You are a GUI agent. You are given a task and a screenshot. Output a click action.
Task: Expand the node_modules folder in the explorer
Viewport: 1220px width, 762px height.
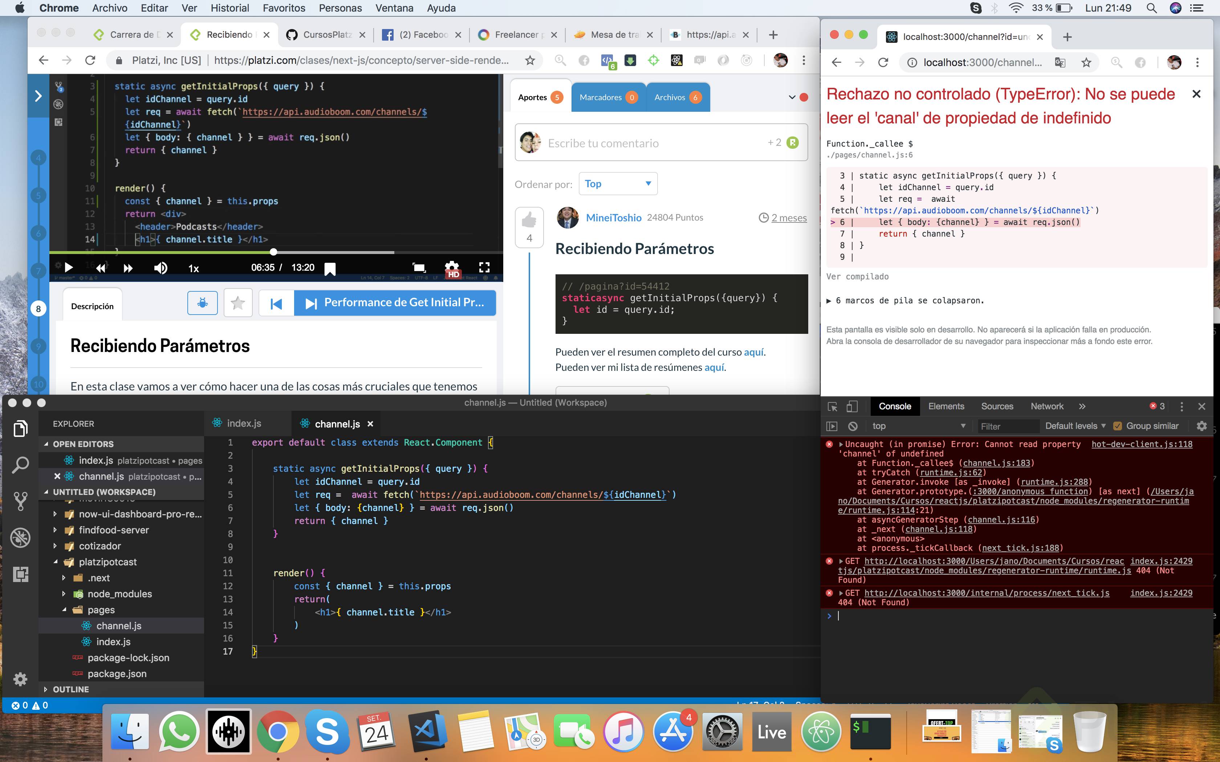click(119, 594)
